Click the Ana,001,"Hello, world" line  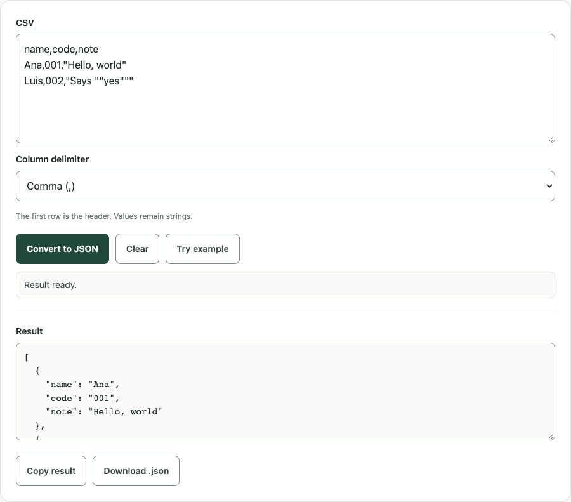pyautogui.click(x=75, y=65)
